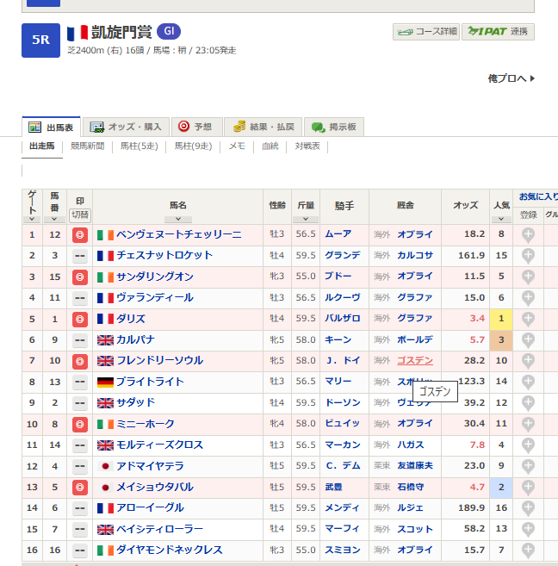
Task: Click the IPAT連携 button
Action: (498, 32)
